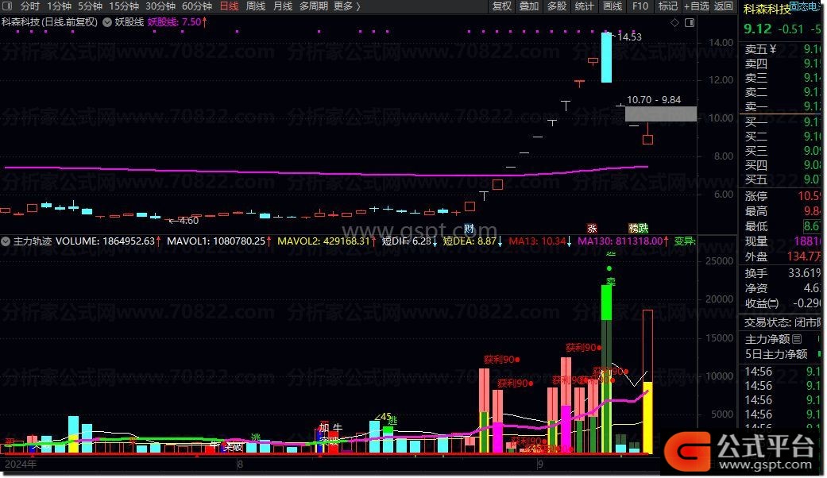Click the tall cyan candlestick at peak

pyautogui.click(x=606, y=57)
